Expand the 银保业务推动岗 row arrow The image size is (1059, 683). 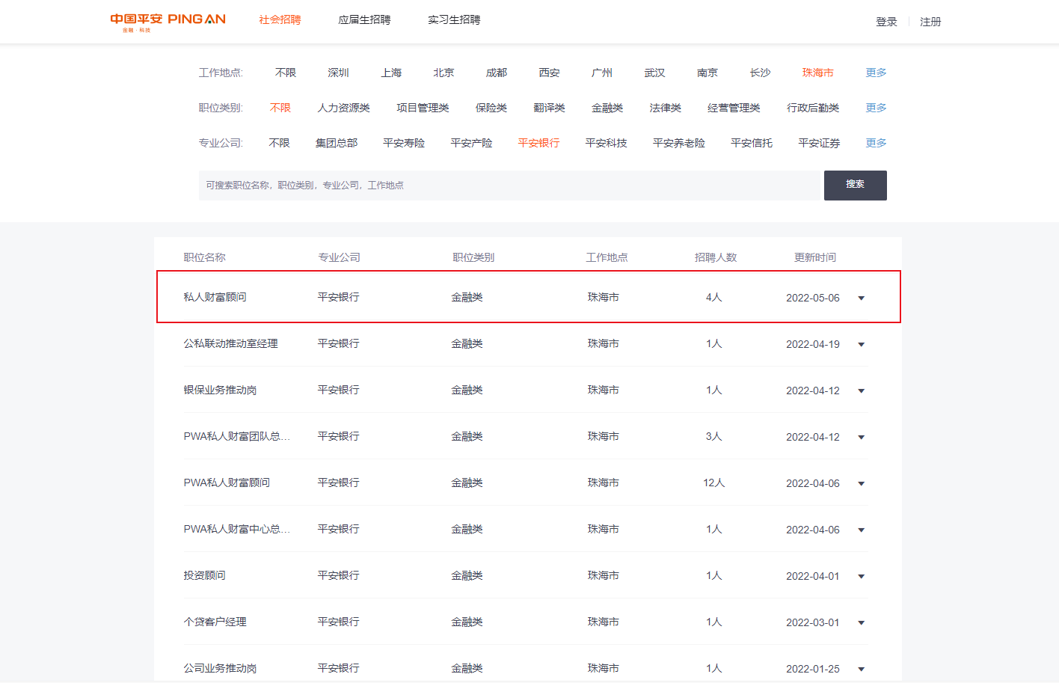pos(861,390)
